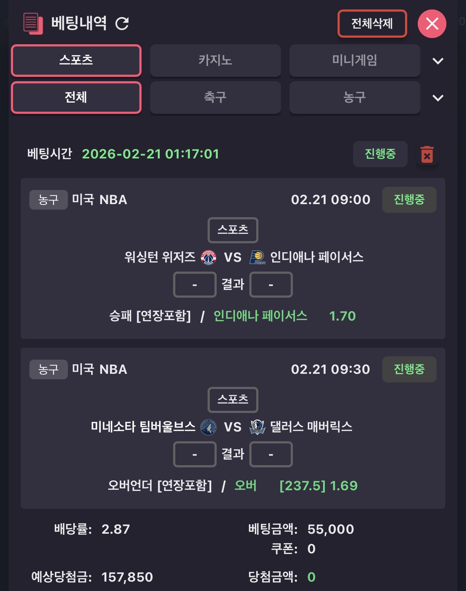This screenshot has height=591, width=466.
Task: Select the 전체 sport filter
Action: point(76,97)
